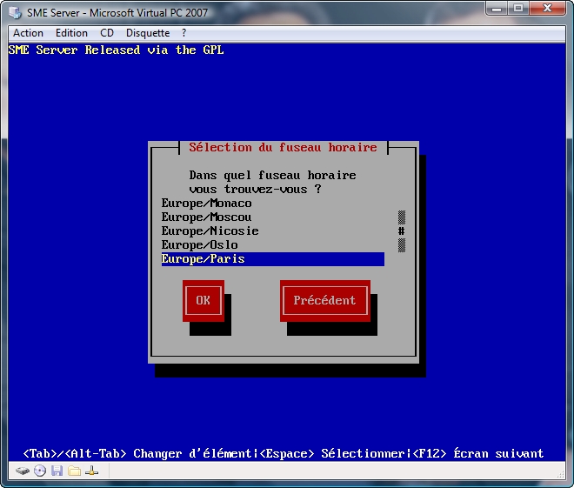This screenshot has width=574, height=488.
Task: Select Europe/Nicosie in the timezone list
Action: (x=273, y=231)
